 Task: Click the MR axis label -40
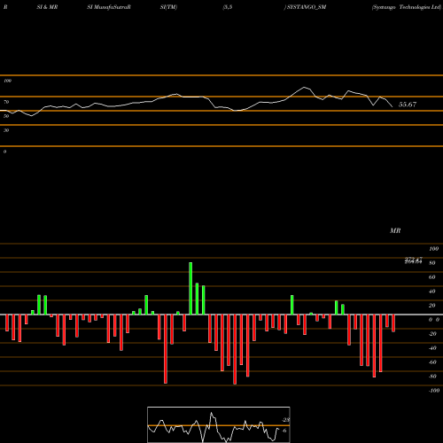click(432, 348)
